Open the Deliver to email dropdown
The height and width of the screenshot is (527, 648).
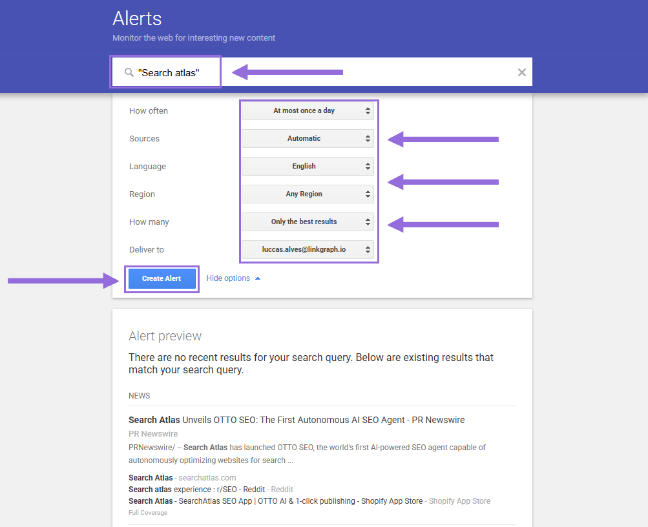click(308, 249)
